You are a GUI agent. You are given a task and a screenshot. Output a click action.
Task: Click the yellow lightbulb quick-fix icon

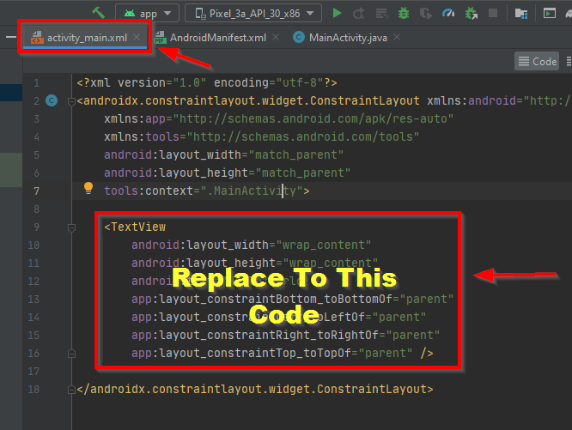[88, 188]
